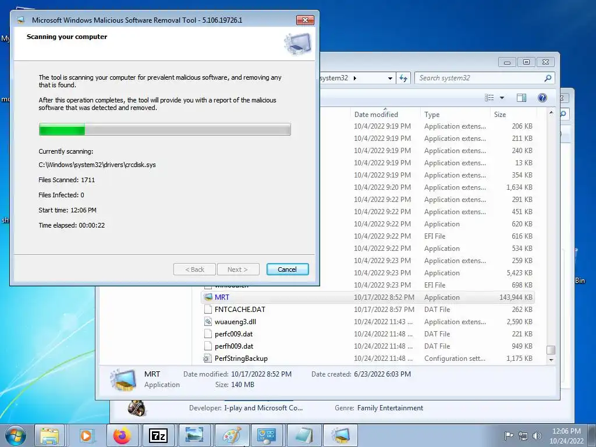Open Windows Explorer from the taskbar
The image size is (596, 447).
click(49, 435)
